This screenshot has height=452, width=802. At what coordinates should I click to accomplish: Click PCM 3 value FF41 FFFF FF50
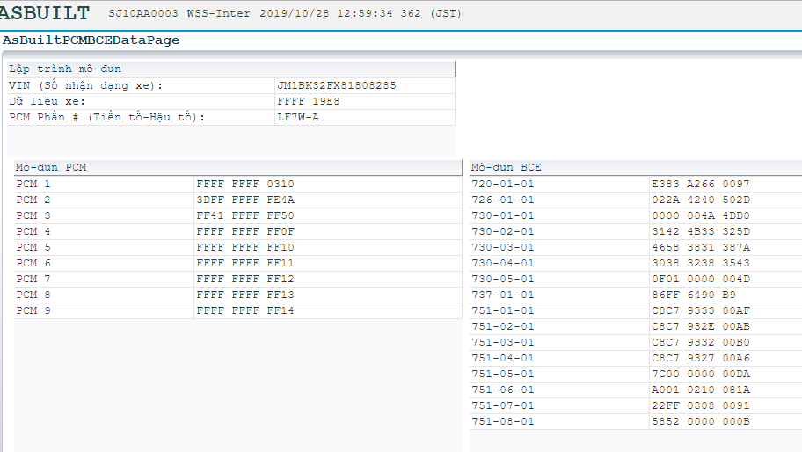(245, 215)
